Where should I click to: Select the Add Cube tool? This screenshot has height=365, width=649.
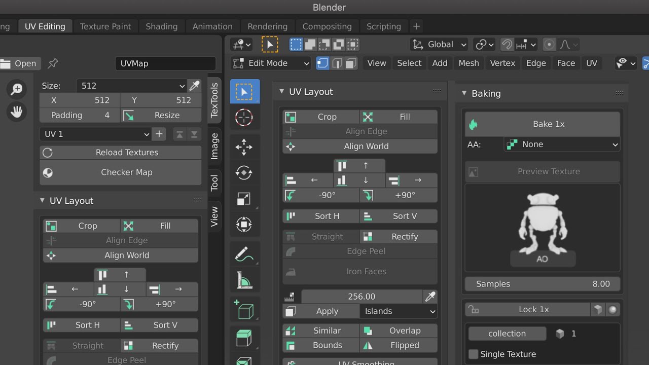[244, 310]
